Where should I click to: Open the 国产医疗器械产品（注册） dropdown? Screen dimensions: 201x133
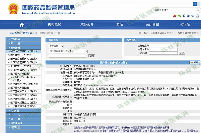68,51
